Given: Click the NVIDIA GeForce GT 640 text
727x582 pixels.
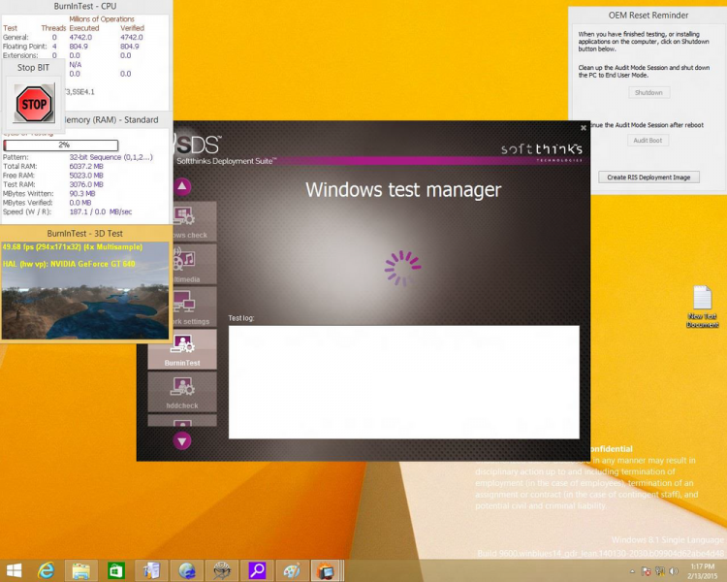Looking at the screenshot, I should (x=93, y=264).
